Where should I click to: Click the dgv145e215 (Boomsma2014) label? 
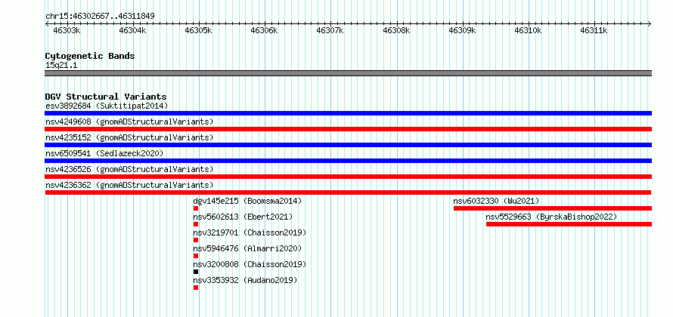click(248, 201)
